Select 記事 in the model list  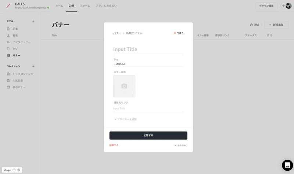pos(15,29)
